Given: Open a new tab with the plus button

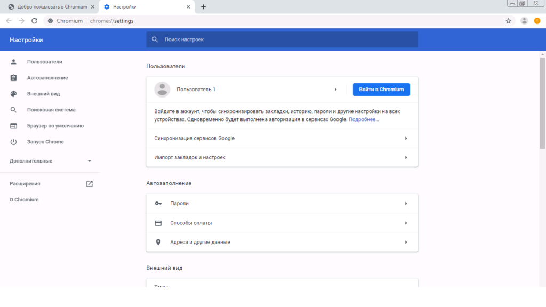Looking at the screenshot, I should pyautogui.click(x=203, y=6).
